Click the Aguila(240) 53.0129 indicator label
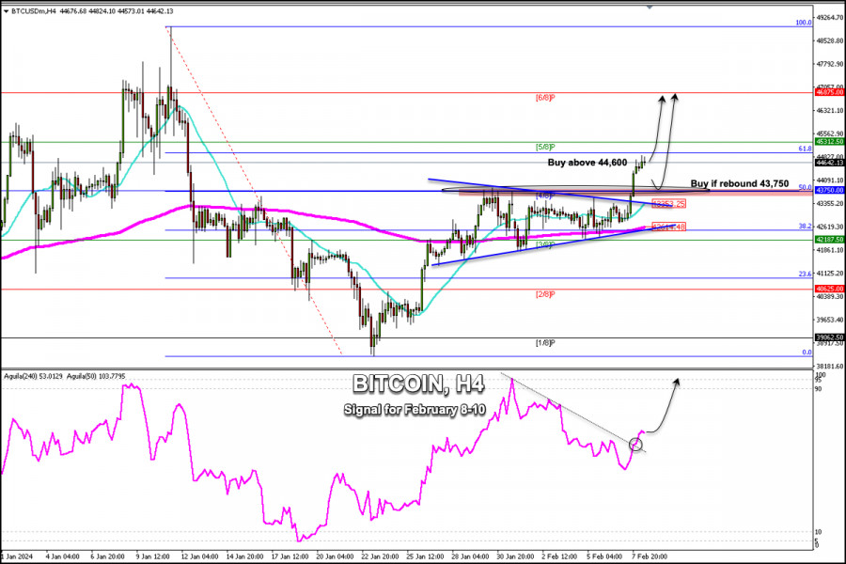 click(x=34, y=376)
